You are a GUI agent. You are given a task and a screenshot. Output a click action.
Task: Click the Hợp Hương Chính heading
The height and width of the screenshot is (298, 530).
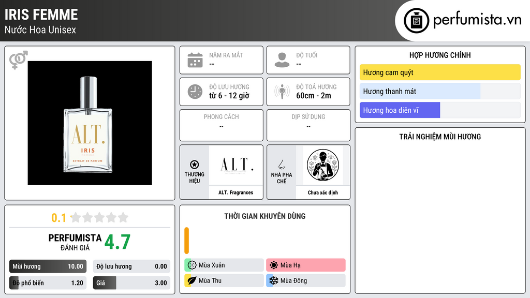(440, 55)
